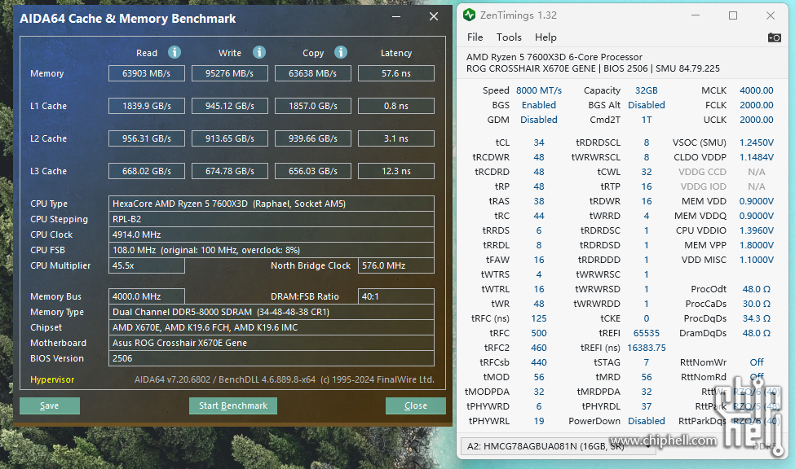This screenshot has height=469, width=795.
Task: Click the CPU FSB 108.0 MHz field
Action: point(272,250)
